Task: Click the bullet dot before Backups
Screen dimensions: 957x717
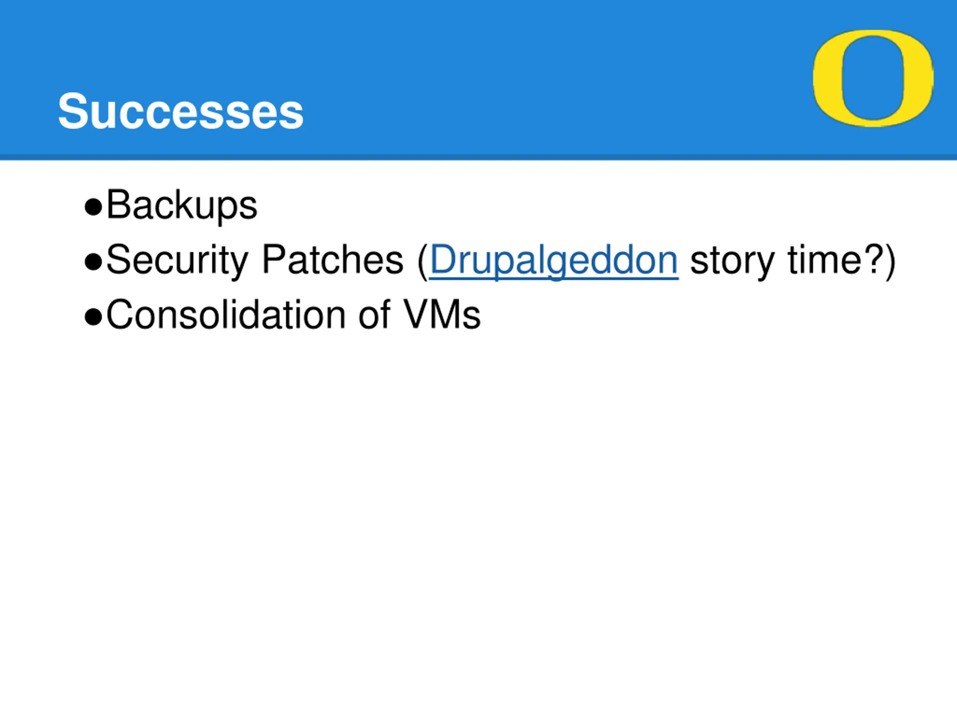Action: [x=93, y=207]
